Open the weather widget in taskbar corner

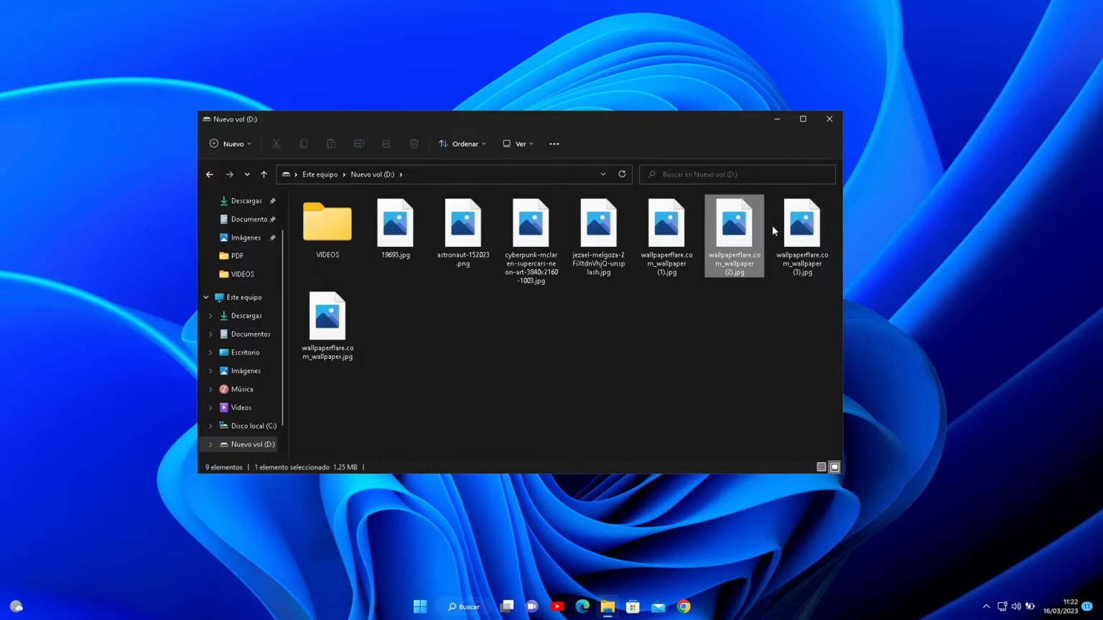pos(16,606)
